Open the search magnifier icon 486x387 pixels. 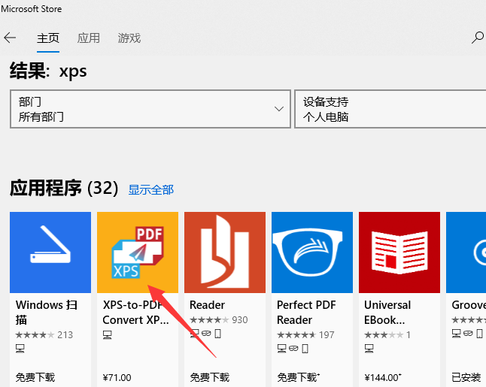click(477, 38)
